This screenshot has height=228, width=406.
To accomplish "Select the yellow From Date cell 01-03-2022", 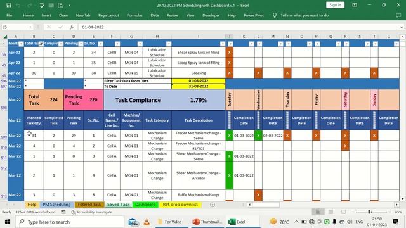I will (x=199, y=81).
